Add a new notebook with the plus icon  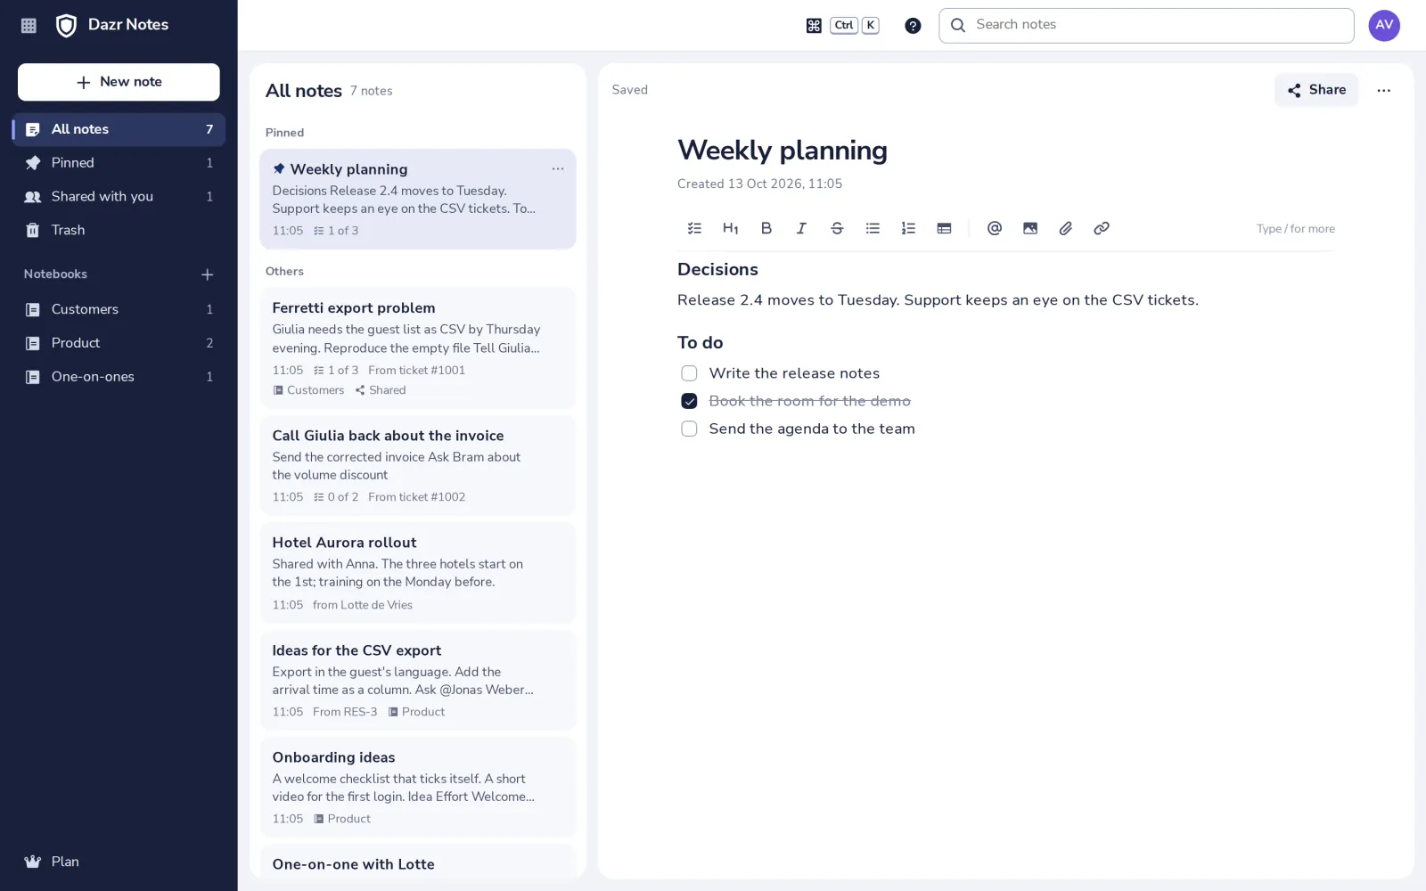208,274
